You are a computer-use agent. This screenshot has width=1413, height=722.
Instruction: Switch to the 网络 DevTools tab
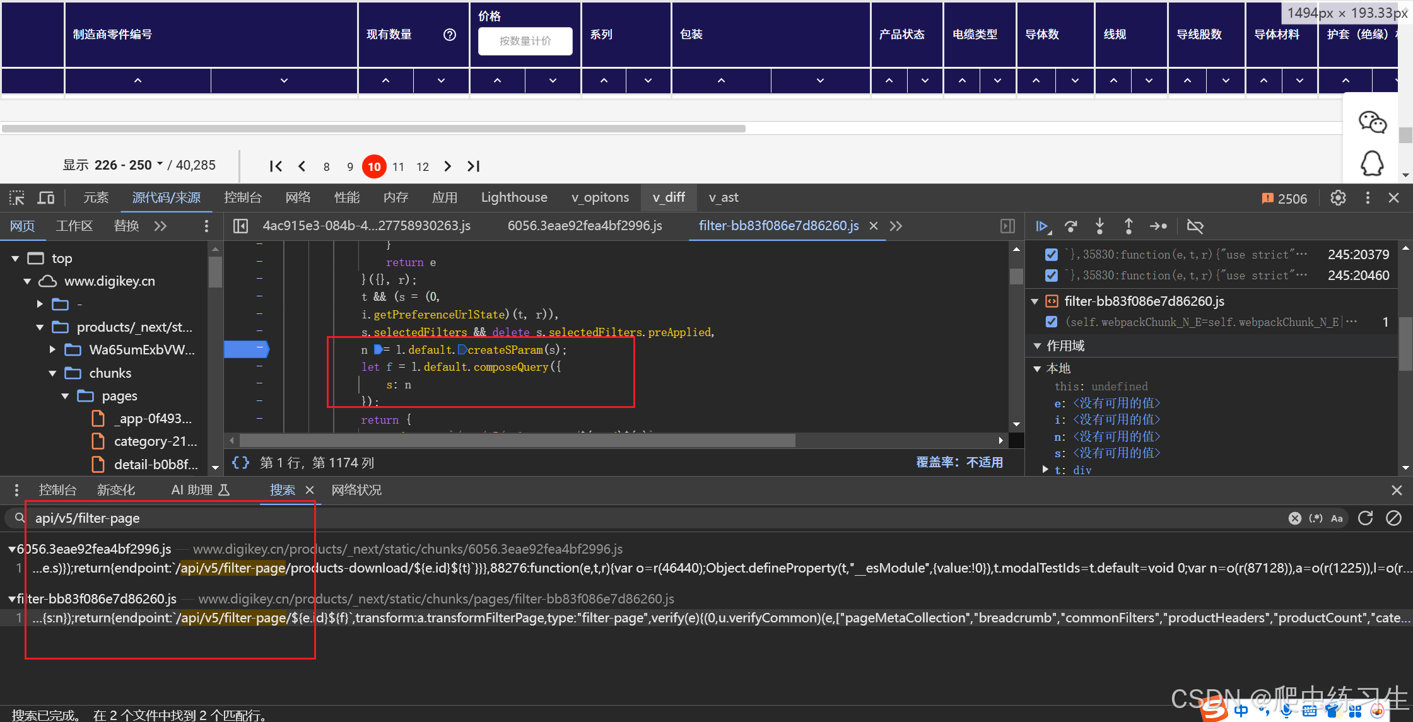298,197
